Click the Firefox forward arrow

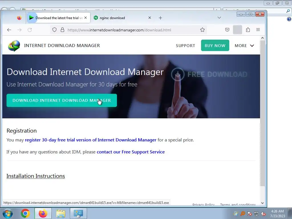click(19, 30)
